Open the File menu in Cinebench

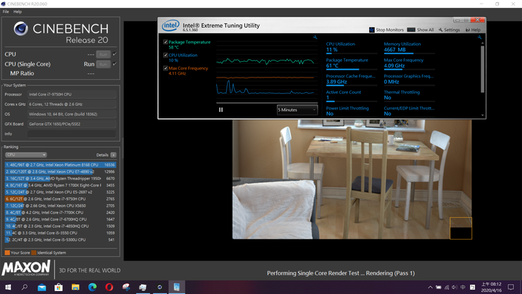6,12
